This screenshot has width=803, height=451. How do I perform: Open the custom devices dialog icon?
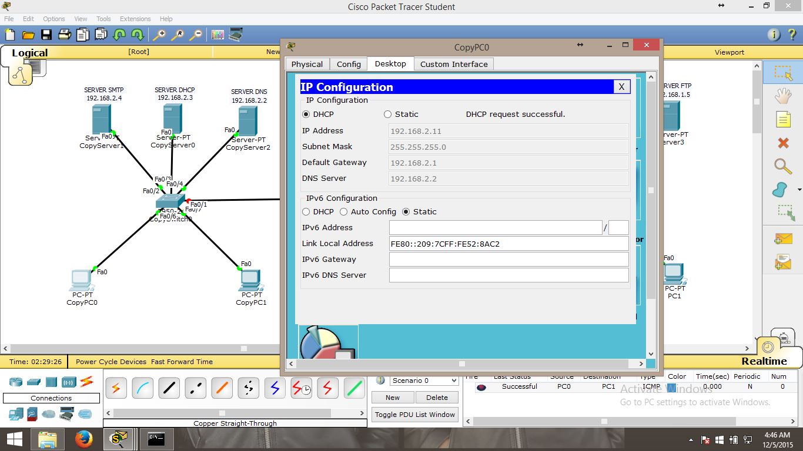[236, 35]
